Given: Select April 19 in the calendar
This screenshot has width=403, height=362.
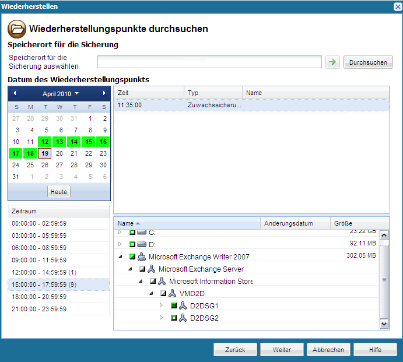Looking at the screenshot, I should (45, 153).
